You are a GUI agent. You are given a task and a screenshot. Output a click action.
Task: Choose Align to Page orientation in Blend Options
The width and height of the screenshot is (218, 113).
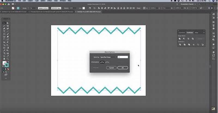click(102, 62)
